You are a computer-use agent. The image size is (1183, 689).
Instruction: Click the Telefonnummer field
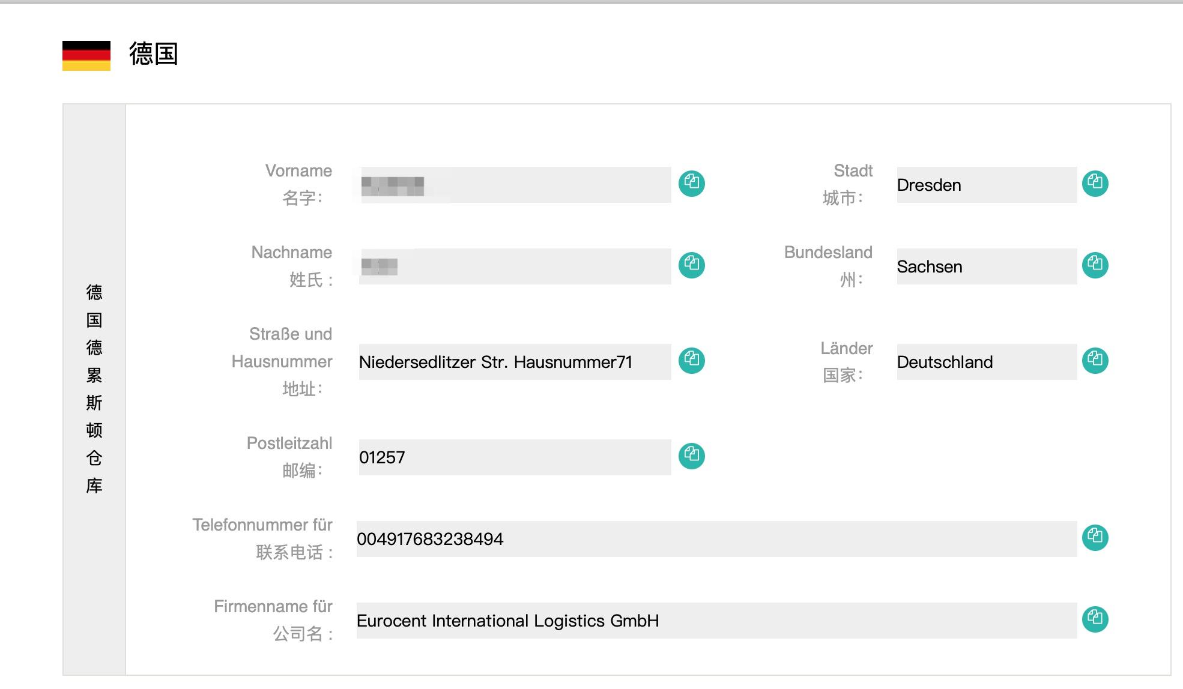point(716,539)
